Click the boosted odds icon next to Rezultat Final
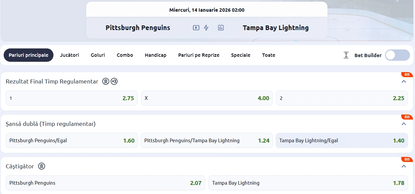Viewport: 415px width, 194px height. click(105, 81)
